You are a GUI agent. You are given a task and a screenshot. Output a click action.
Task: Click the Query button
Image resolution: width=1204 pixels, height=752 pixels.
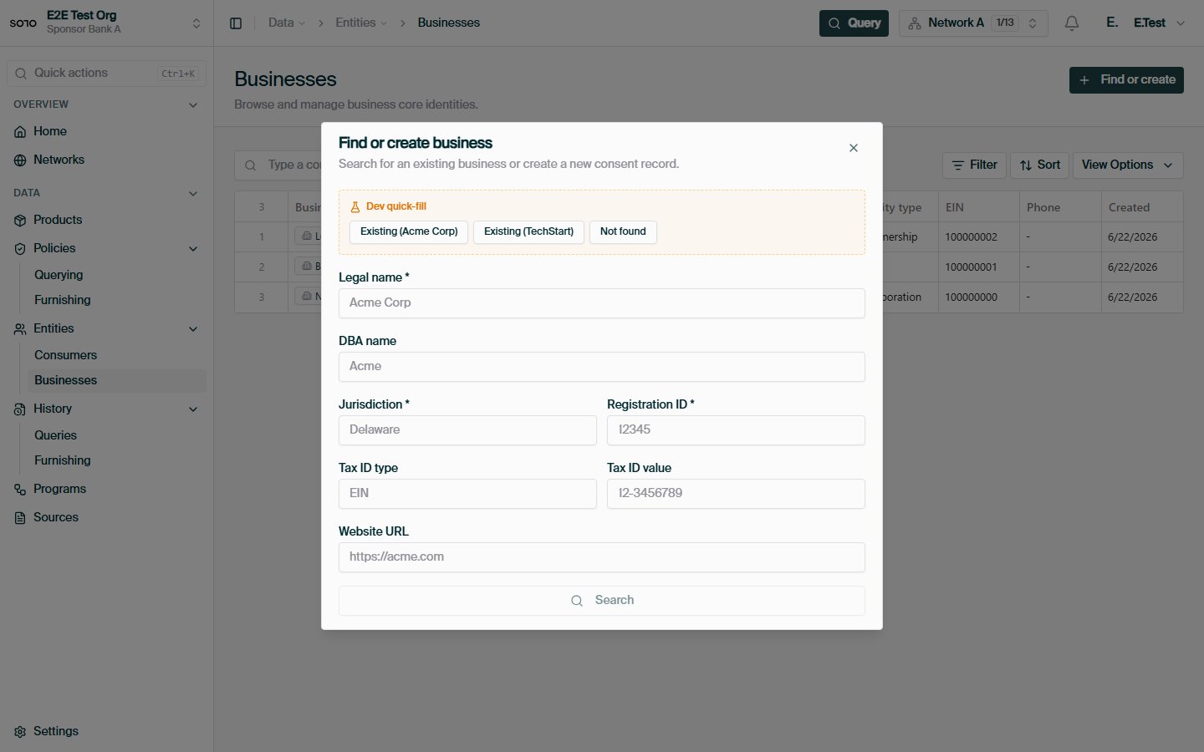tap(854, 23)
